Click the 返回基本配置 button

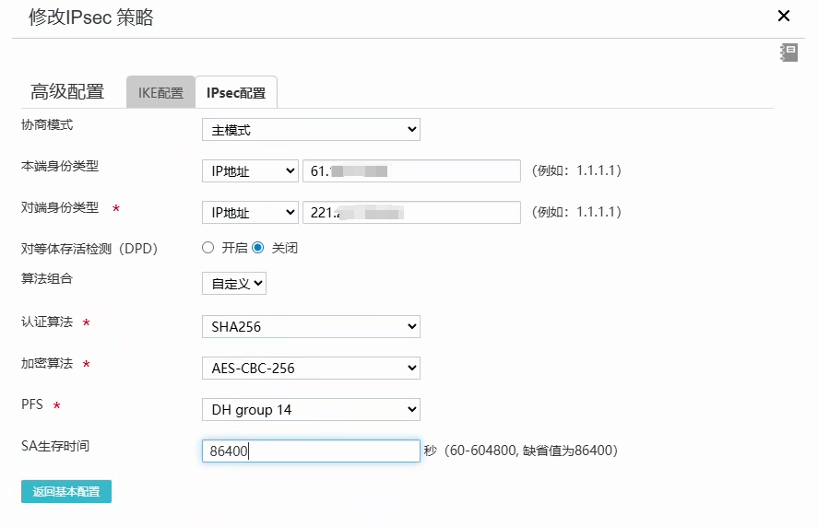(66, 491)
